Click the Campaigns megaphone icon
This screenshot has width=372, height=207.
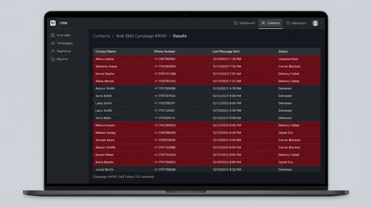point(53,43)
